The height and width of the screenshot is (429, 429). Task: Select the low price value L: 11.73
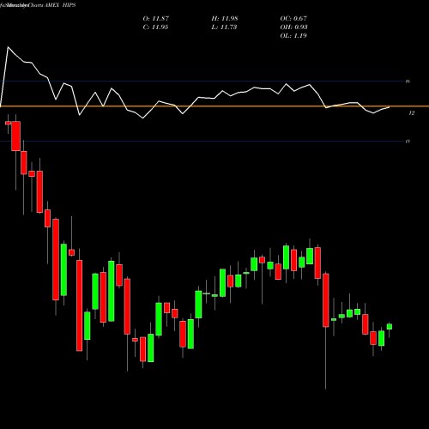point(224,27)
